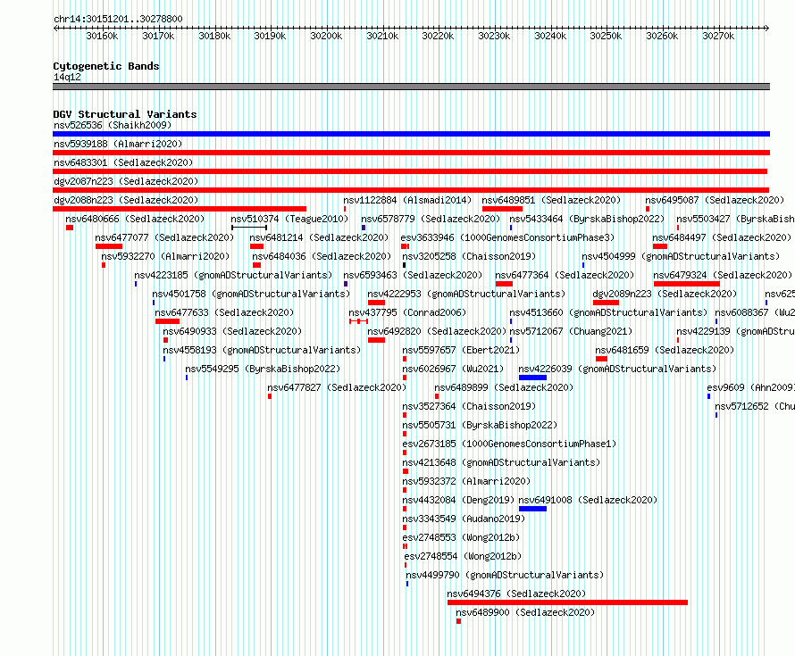Select nsv4223185 (gnomADStructuralVariants) label
This screenshot has width=795, height=656.
[x=233, y=275]
